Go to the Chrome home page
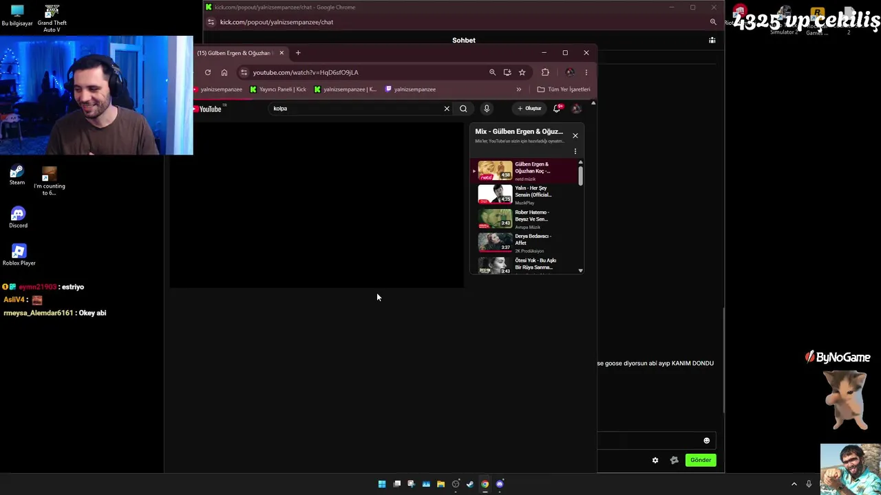The image size is (881, 495). 224,72
